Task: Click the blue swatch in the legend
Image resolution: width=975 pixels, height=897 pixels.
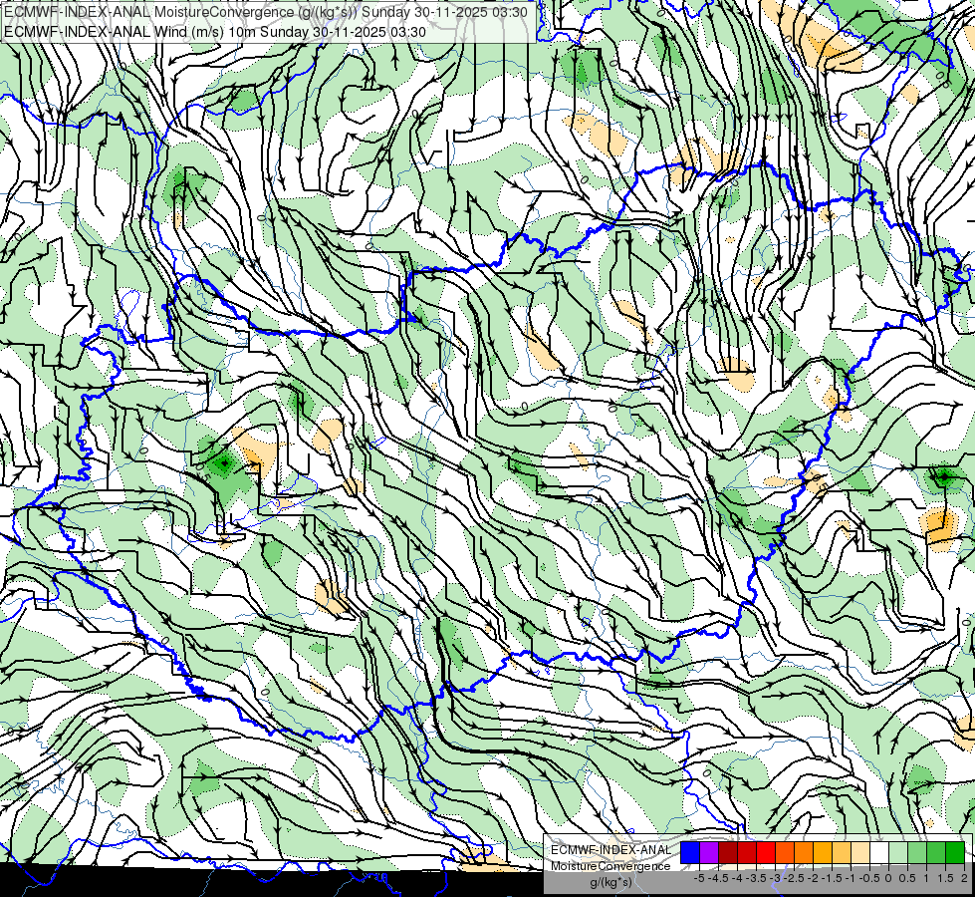Action: coord(690,853)
